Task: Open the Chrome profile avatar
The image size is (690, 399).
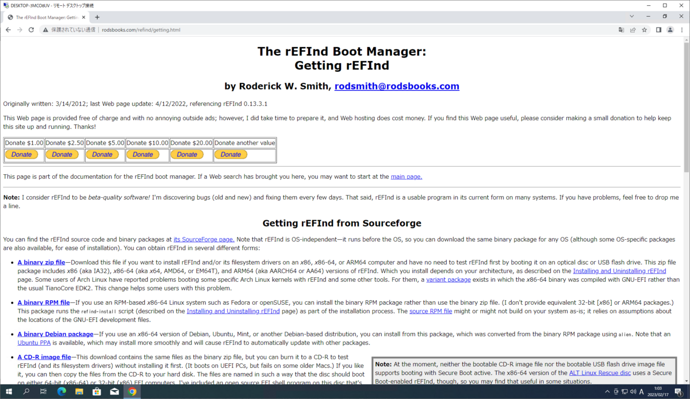Action: [670, 29]
